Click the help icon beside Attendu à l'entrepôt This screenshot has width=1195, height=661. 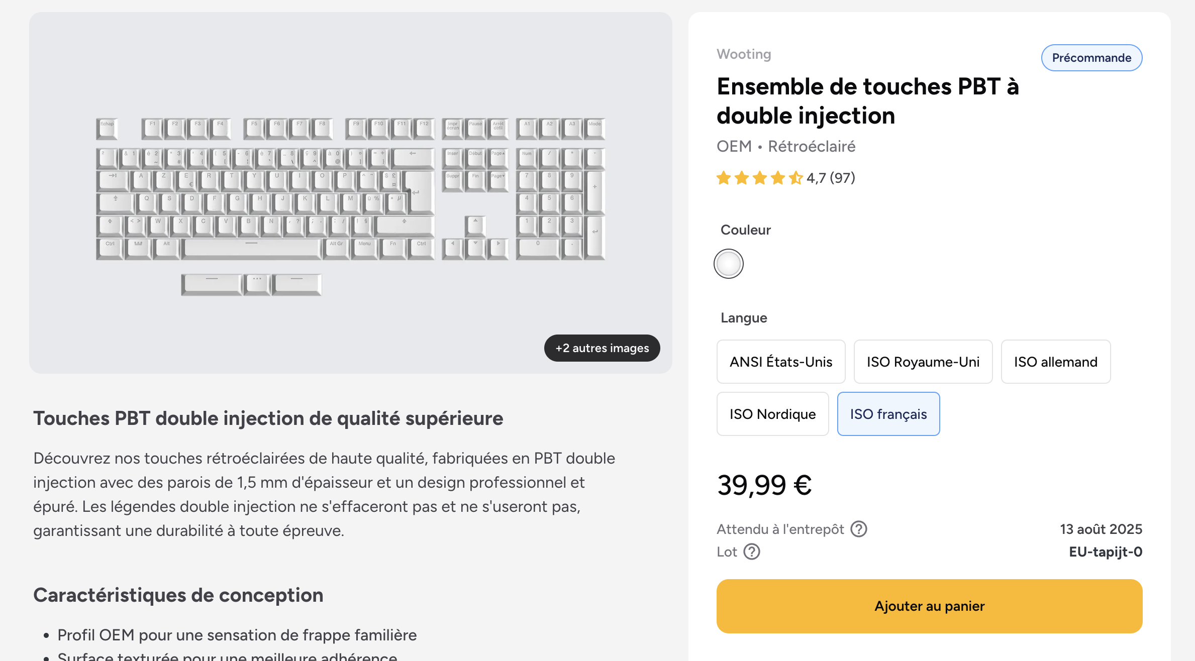coord(858,529)
